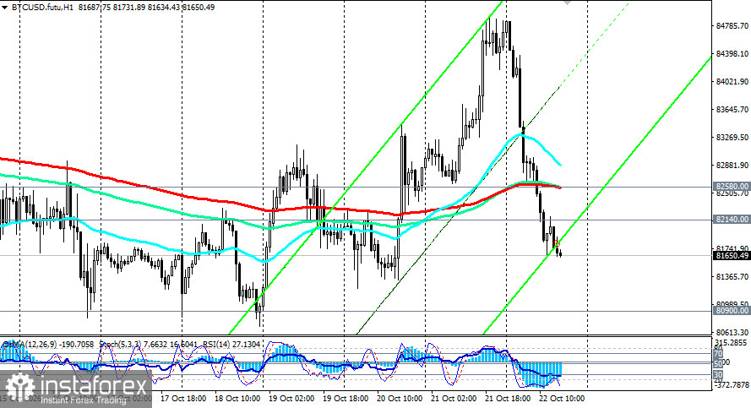751x408 pixels.
Task: Click the current price tag 81650.49
Action: click(732, 256)
